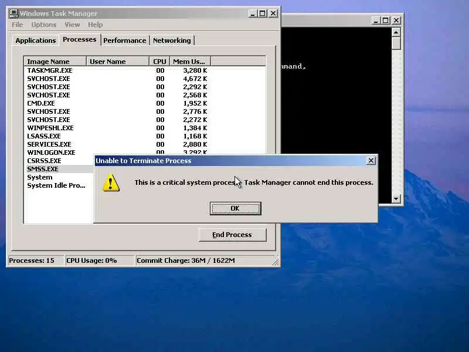Screen dimensions: 469x352
Task: Open the Help menu
Action: click(95, 25)
